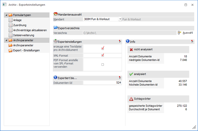The height and width of the screenshot is (131, 198).
Task: Enable PDF-Format anstelle vom SPL-Format checkbox
Action: click(x=103, y=64)
